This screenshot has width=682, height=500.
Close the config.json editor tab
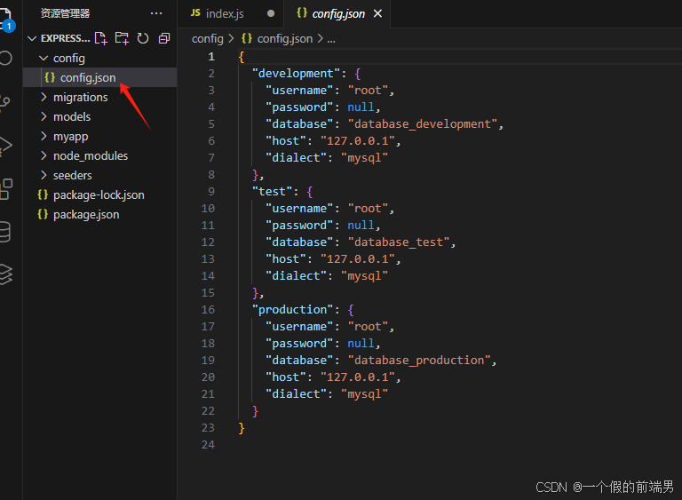pos(377,13)
